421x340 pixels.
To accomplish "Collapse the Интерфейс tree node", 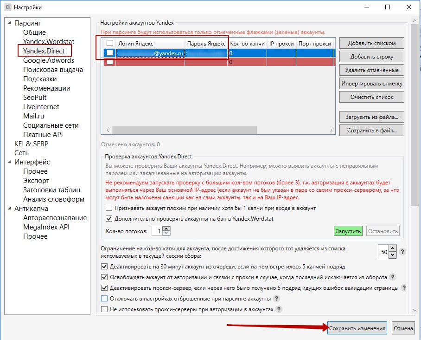I will (x=10, y=162).
